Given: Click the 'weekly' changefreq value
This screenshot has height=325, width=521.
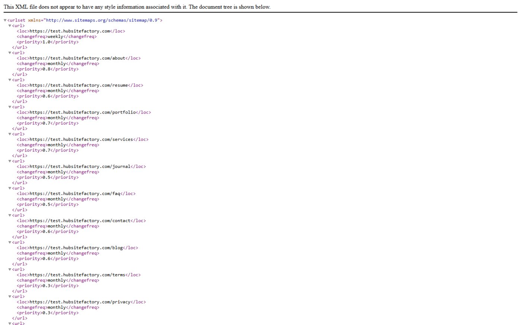Looking at the screenshot, I should 55,36.
